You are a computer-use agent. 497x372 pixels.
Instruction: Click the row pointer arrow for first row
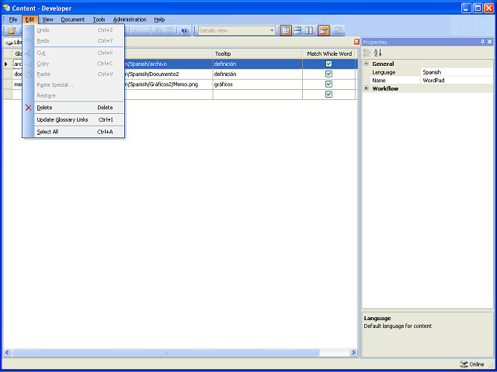6,64
